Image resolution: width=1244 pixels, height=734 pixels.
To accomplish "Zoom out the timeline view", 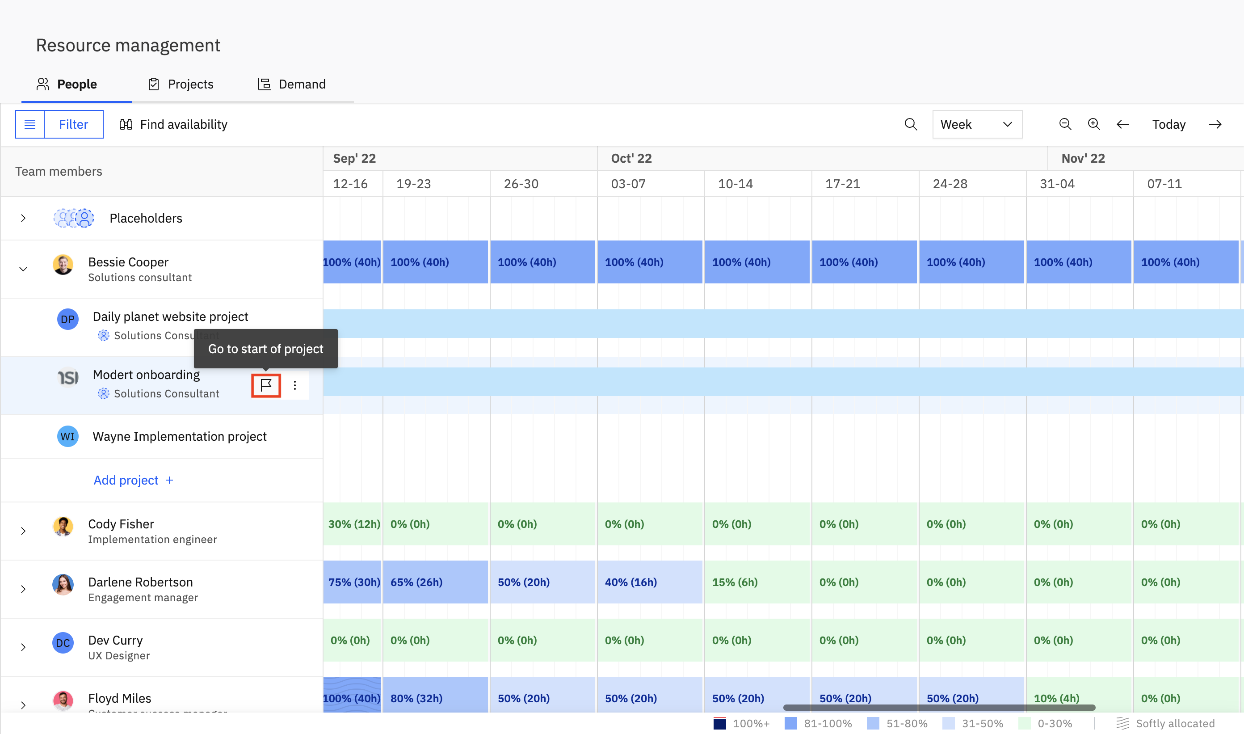I will click(x=1065, y=124).
